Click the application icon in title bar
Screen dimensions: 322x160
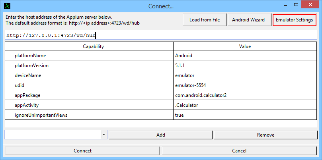6,6
